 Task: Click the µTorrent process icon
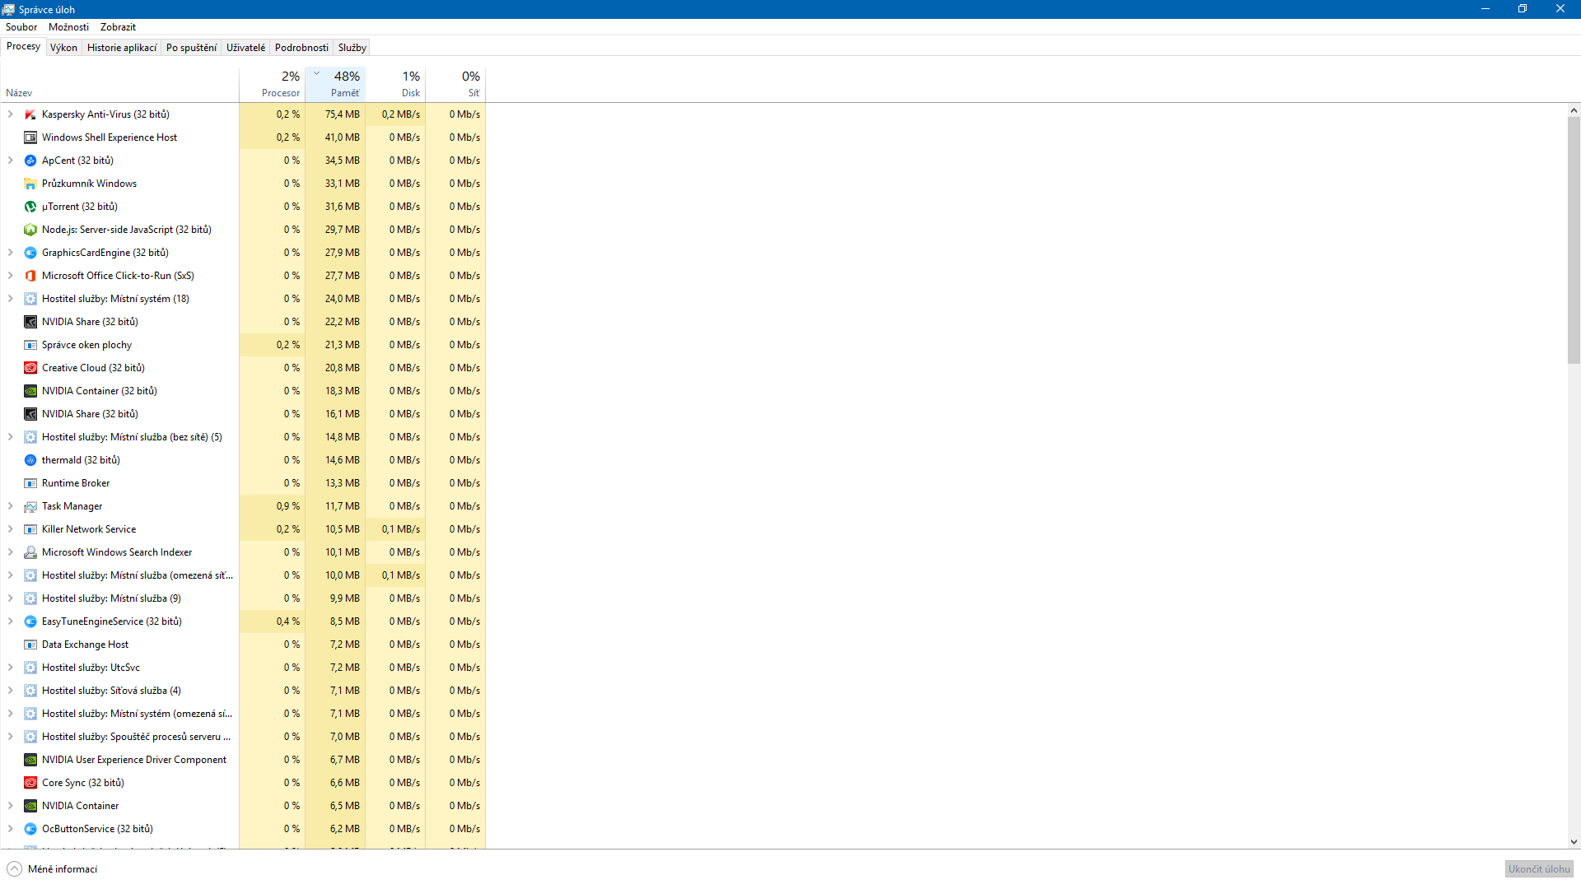[30, 207]
